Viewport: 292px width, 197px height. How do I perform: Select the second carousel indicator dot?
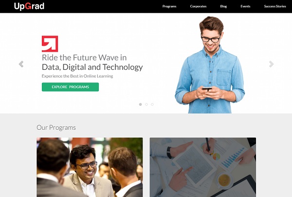point(146,104)
